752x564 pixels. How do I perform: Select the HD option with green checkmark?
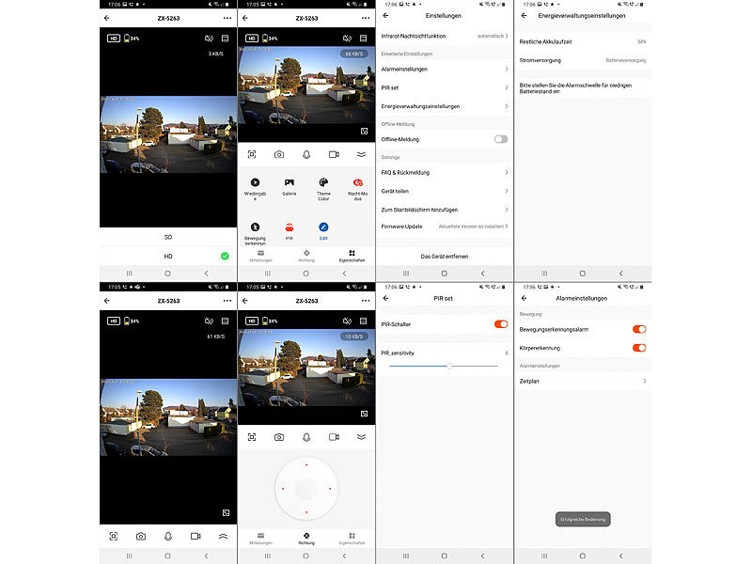[x=167, y=256]
